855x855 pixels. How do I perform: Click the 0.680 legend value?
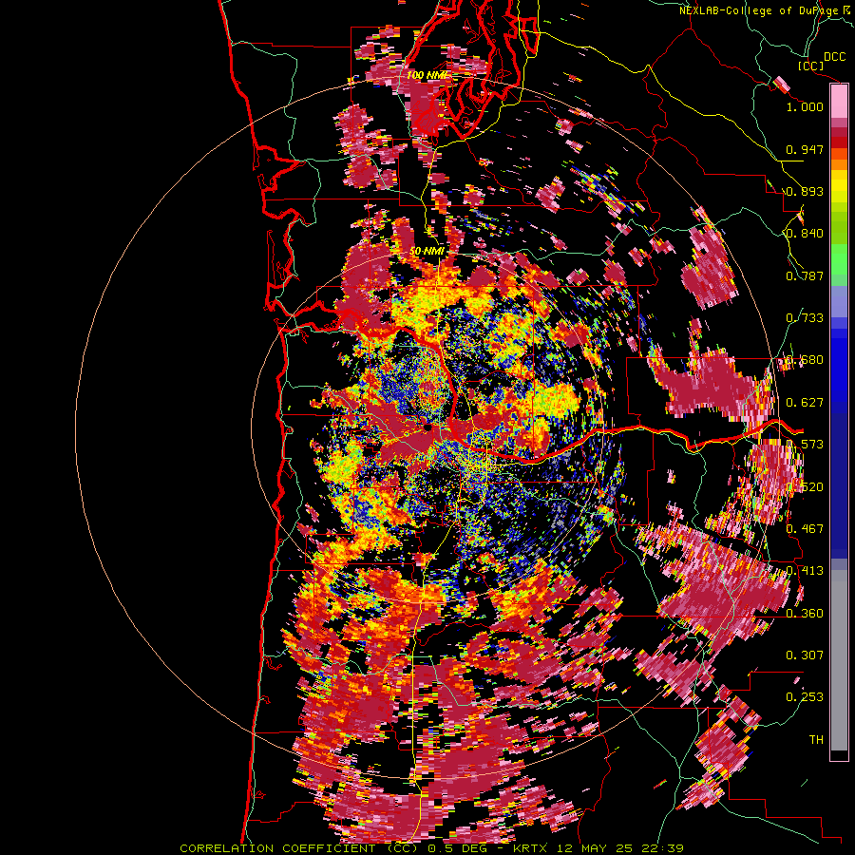pos(805,360)
